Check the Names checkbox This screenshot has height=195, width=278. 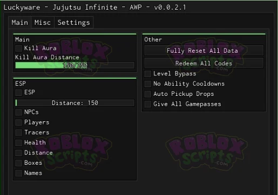pyautogui.click(x=18, y=173)
